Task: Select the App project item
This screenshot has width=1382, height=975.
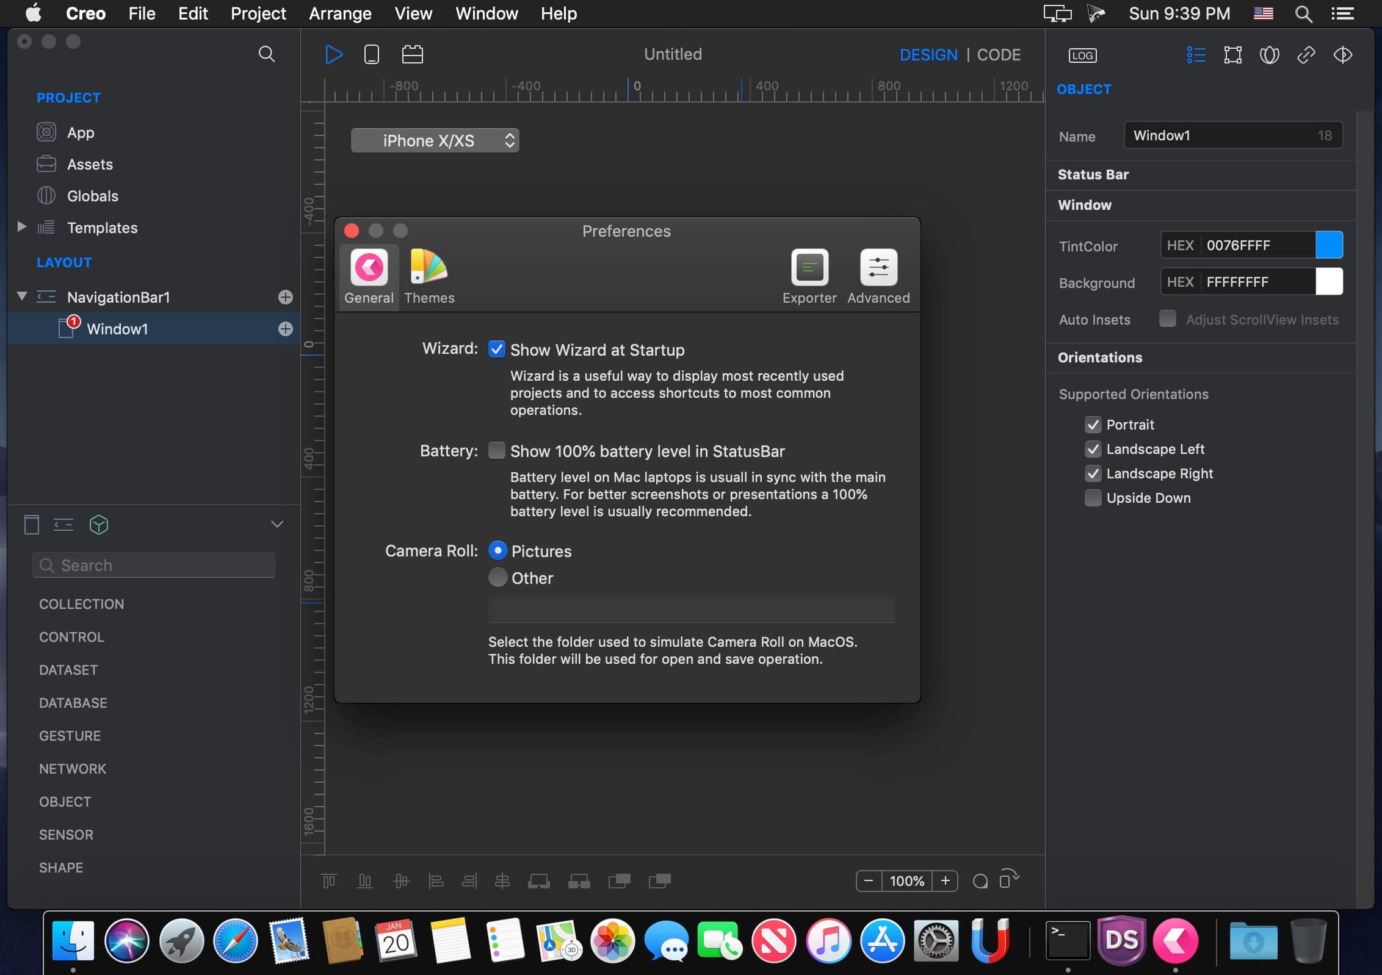Action: click(x=81, y=132)
